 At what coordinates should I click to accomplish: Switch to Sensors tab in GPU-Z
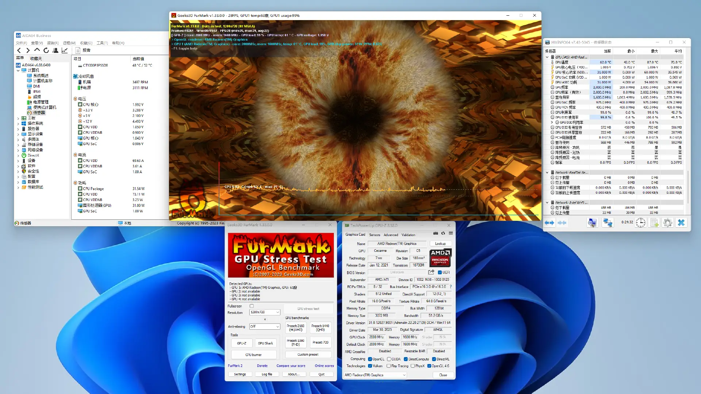click(375, 235)
